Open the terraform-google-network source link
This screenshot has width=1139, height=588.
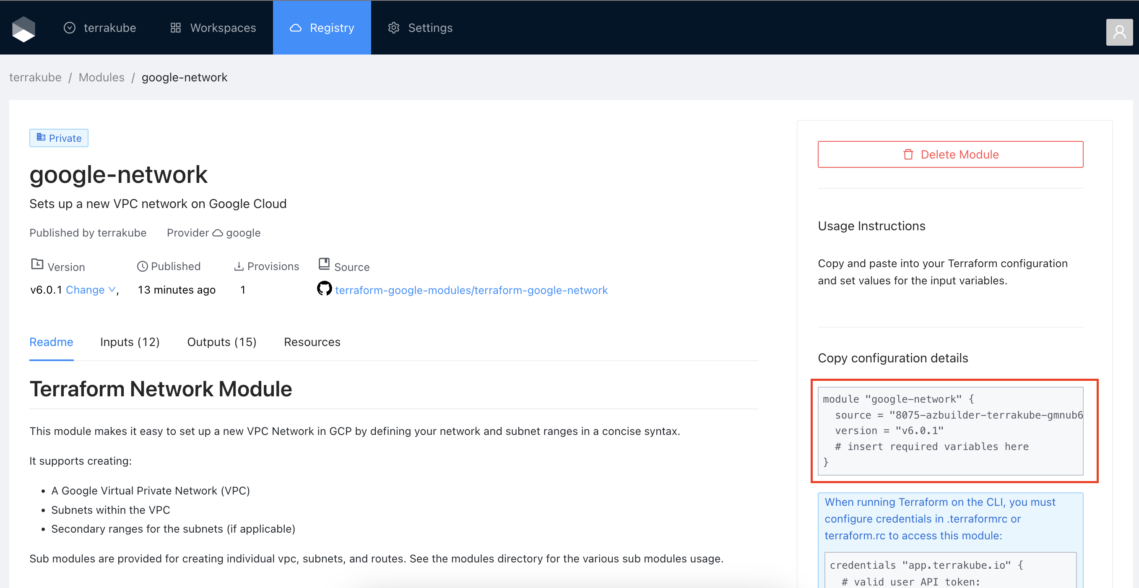click(471, 290)
